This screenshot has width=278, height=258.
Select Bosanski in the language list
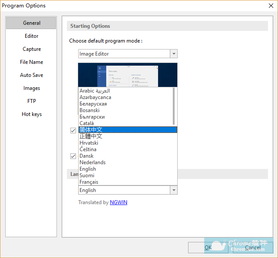126,110
